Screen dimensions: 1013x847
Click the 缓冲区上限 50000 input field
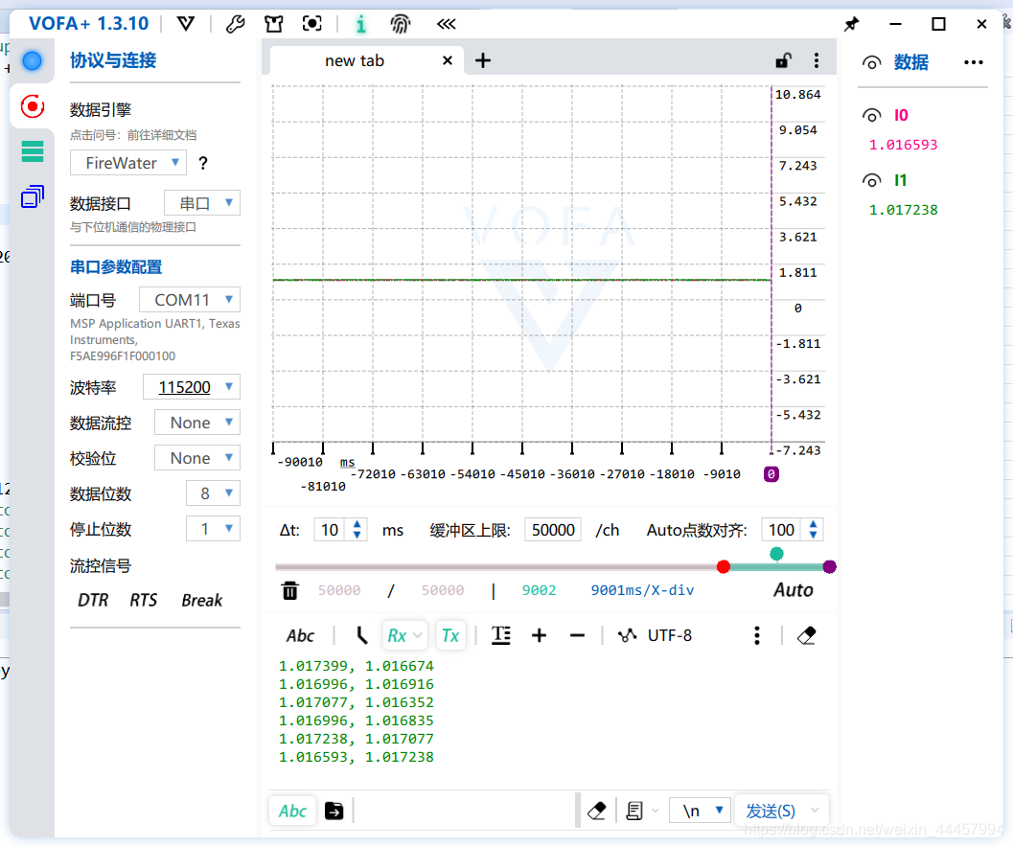coord(553,529)
